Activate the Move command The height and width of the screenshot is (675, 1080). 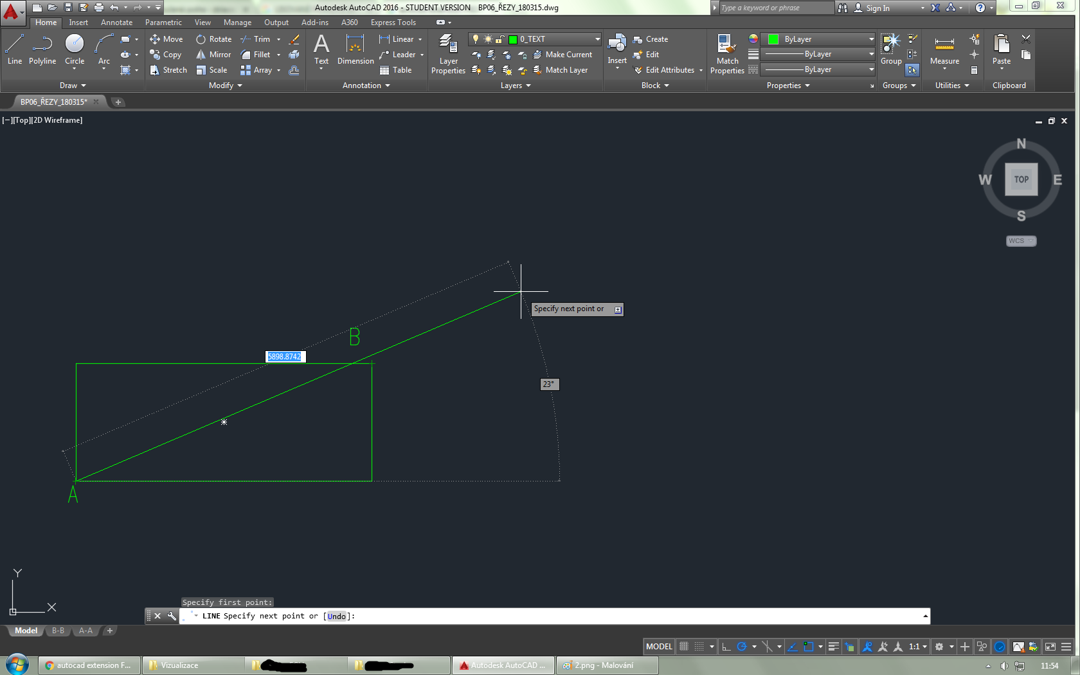tap(166, 39)
